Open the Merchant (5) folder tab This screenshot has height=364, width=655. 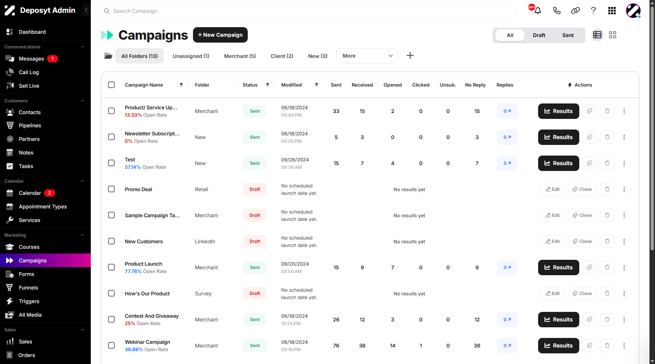[240, 56]
